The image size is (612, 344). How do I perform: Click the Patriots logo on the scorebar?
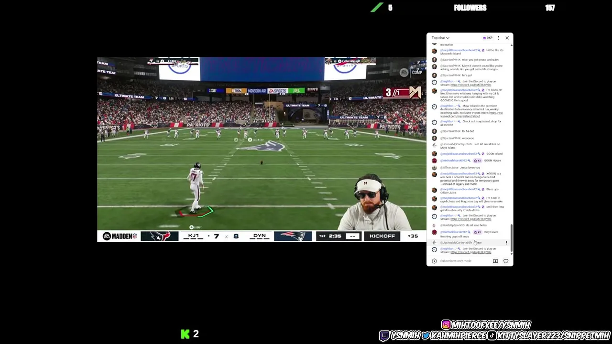click(292, 236)
